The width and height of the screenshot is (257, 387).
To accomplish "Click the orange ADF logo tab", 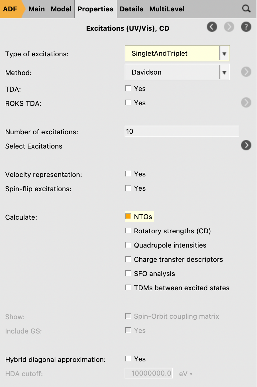I will [10, 9].
